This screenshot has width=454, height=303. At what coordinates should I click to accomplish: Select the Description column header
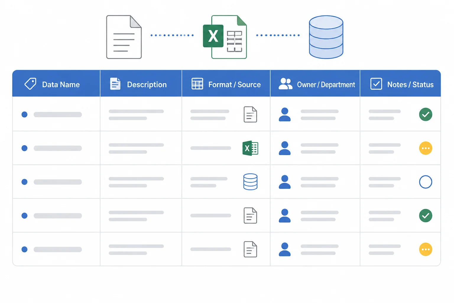[141, 83]
